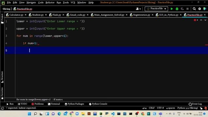Image resolution: width=208 pixels, height=117 pixels.
Task: Open the Run menu
Action: click(x=58, y=3)
